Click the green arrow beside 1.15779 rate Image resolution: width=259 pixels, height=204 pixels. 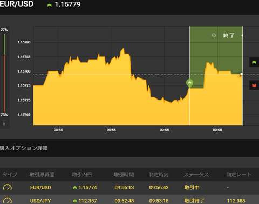(50, 5)
